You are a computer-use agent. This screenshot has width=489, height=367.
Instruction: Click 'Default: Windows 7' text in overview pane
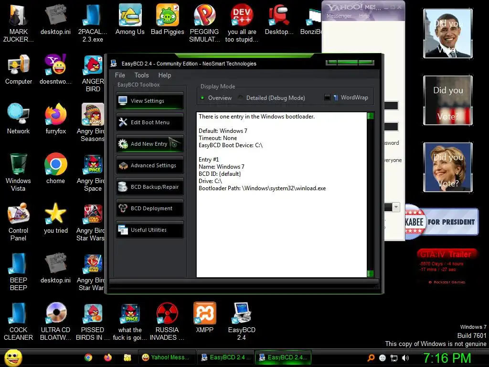pyautogui.click(x=223, y=131)
